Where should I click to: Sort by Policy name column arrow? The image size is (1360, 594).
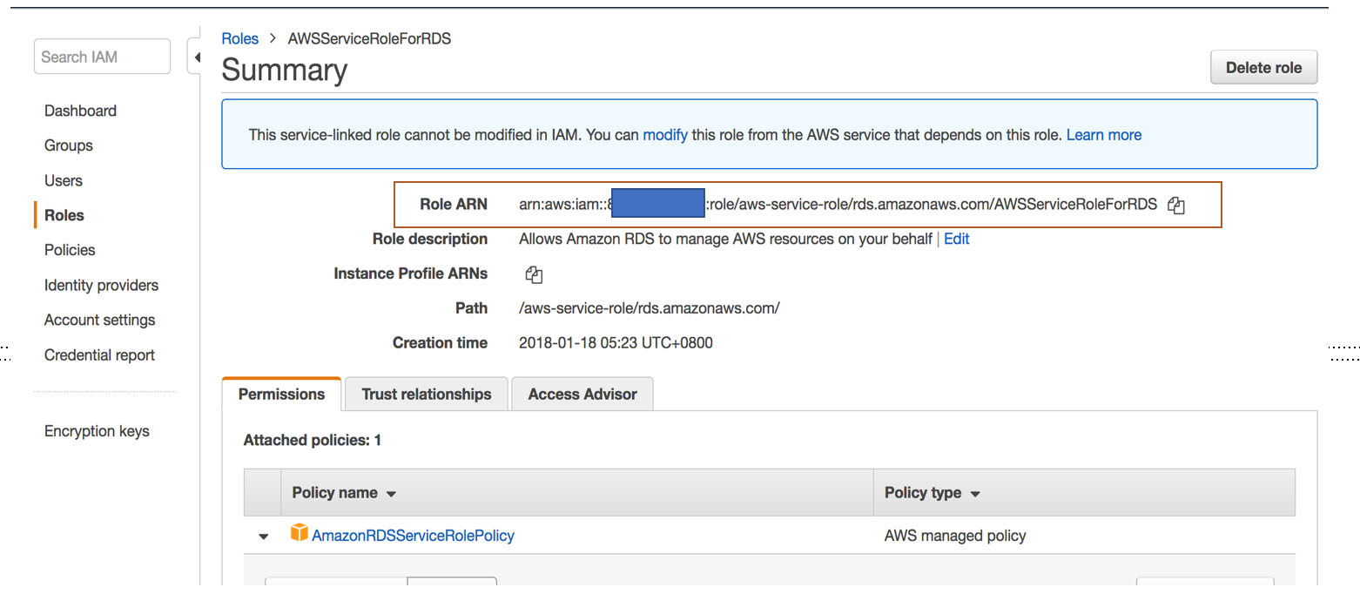391,494
